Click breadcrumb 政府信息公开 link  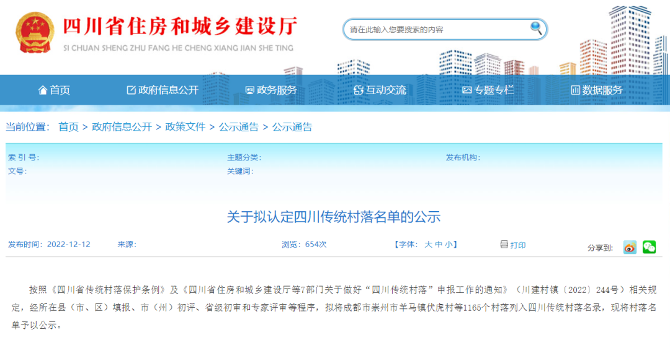click(122, 127)
